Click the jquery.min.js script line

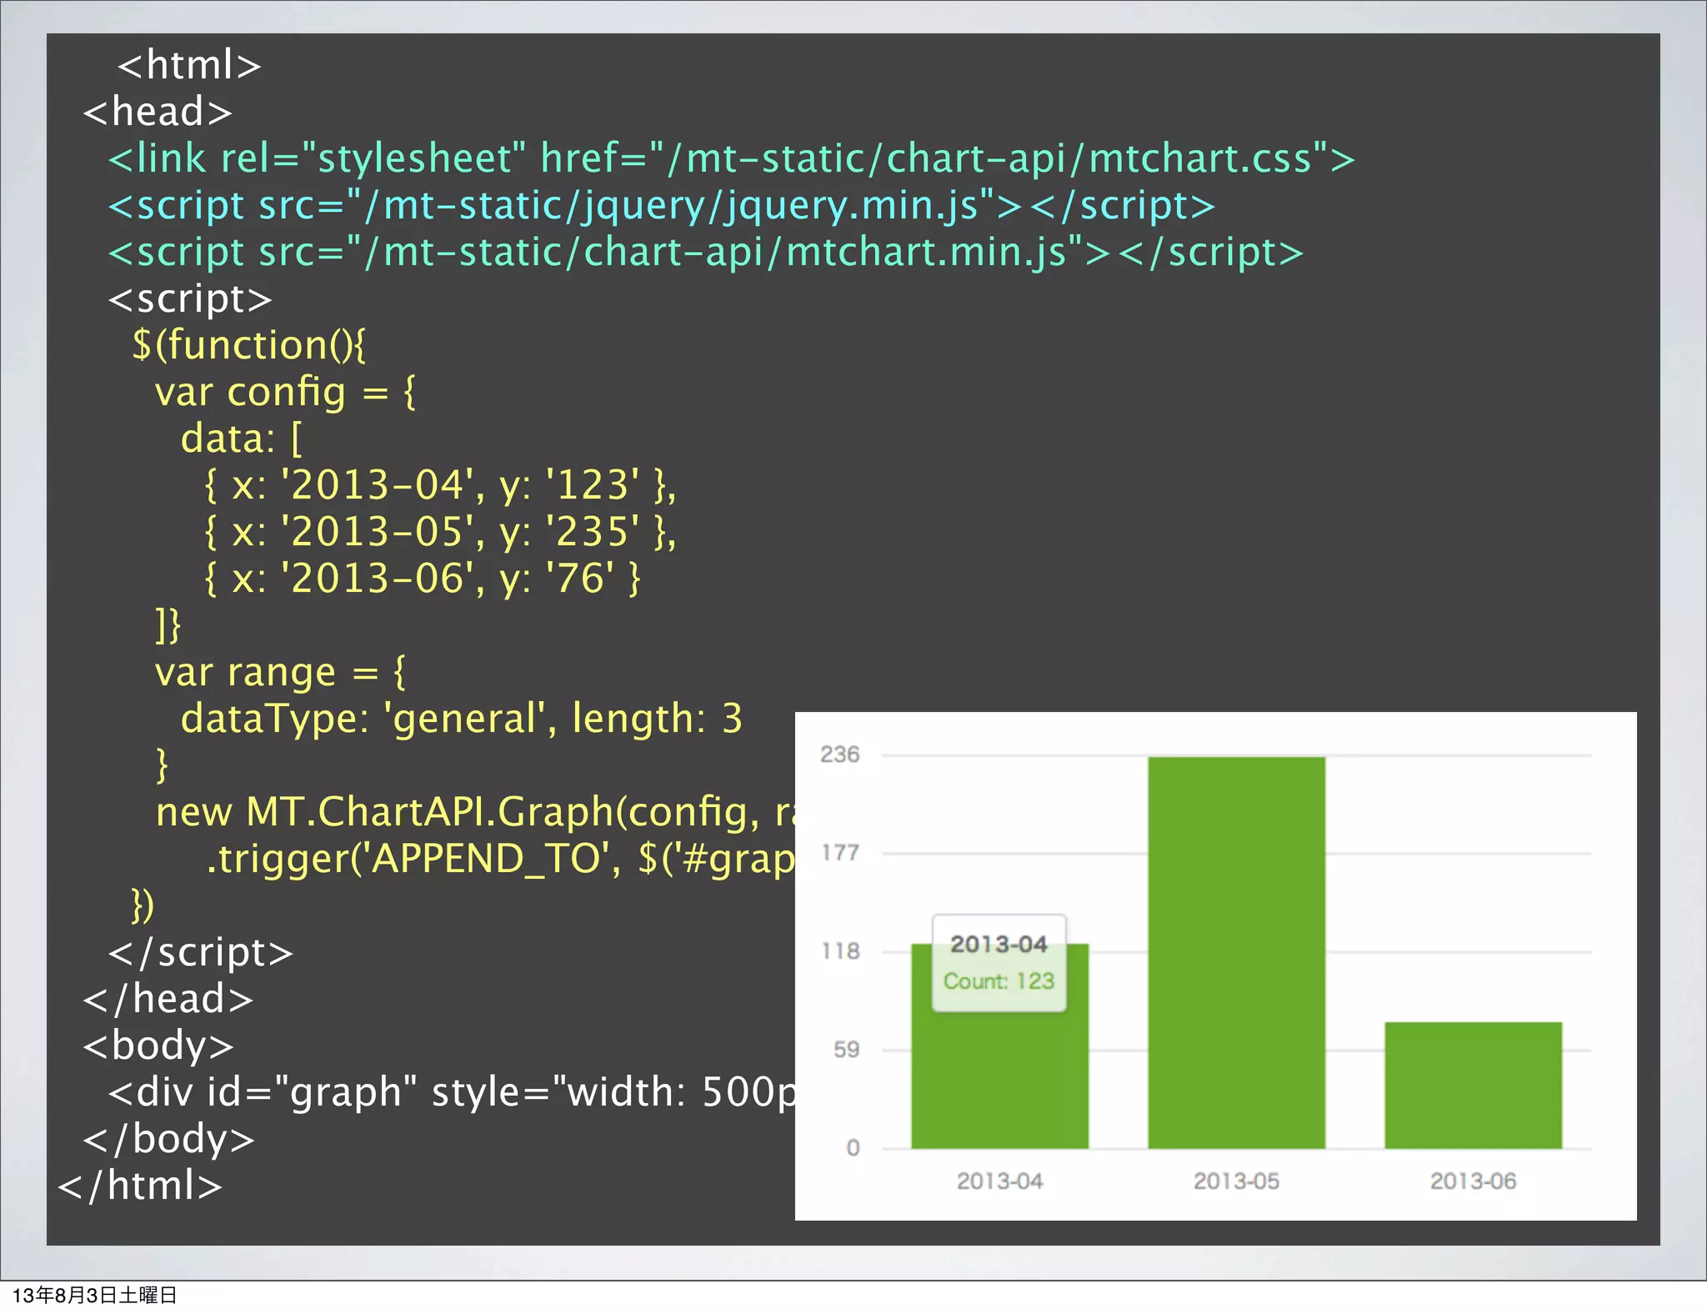coord(662,206)
